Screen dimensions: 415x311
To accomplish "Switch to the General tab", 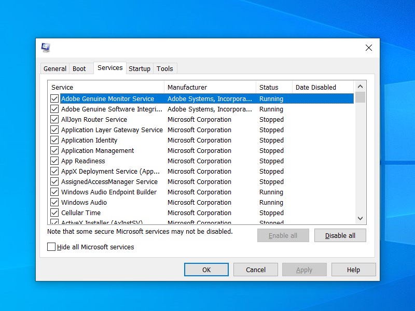I will (55, 69).
